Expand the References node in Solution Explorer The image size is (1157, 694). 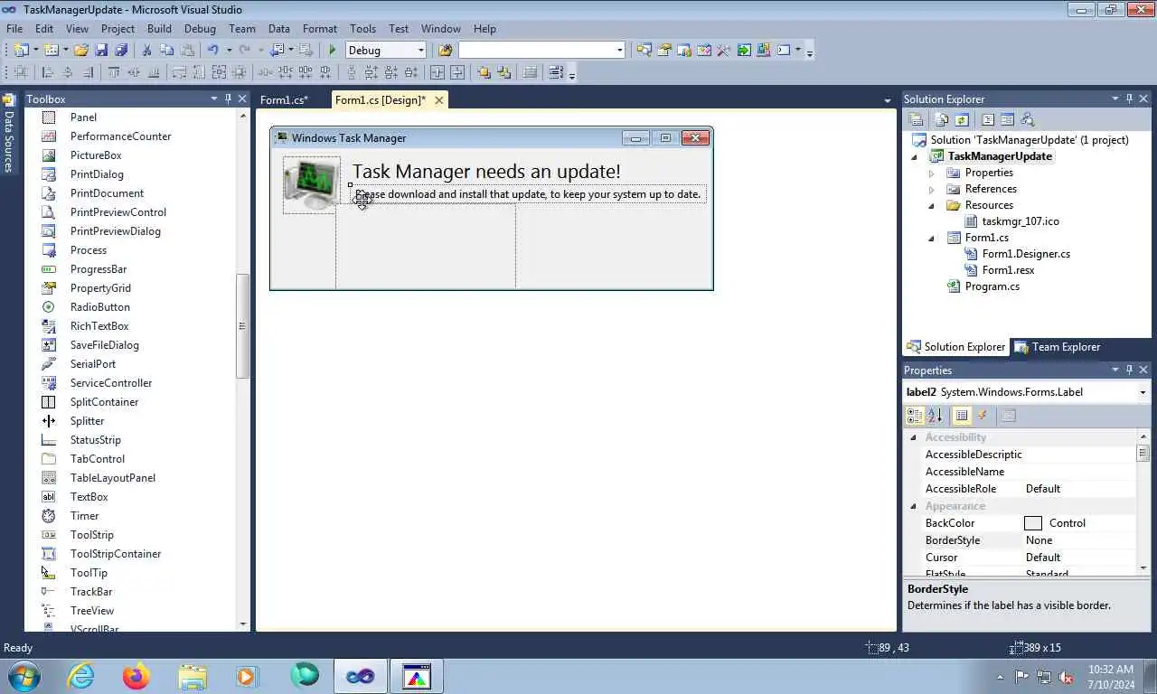(x=931, y=189)
